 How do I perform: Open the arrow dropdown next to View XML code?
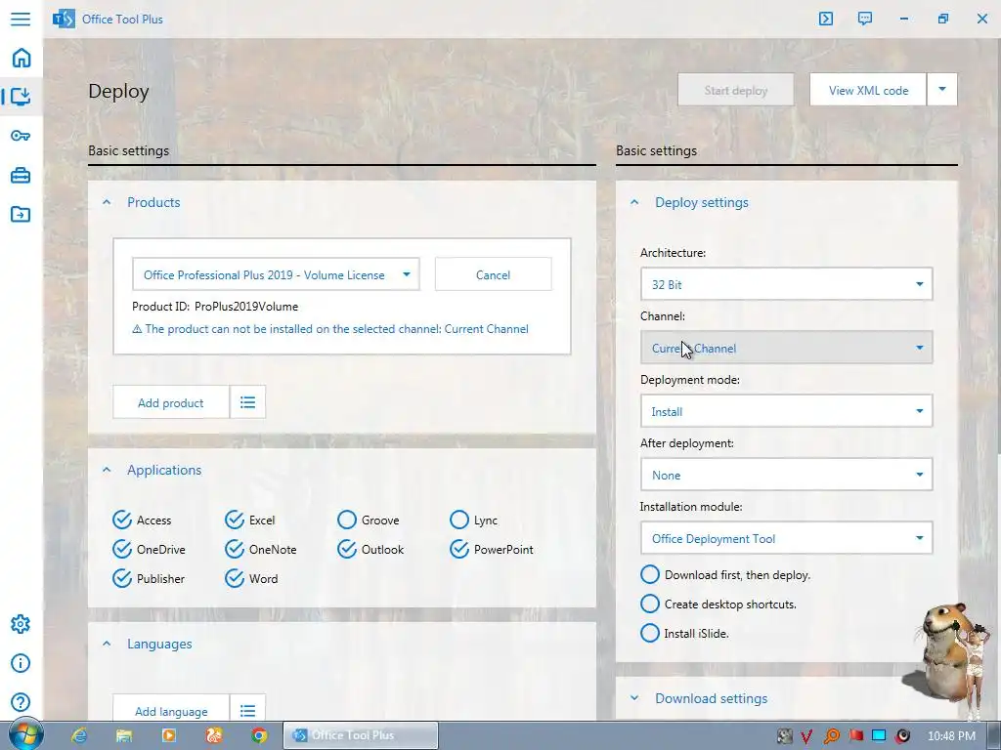coord(942,89)
